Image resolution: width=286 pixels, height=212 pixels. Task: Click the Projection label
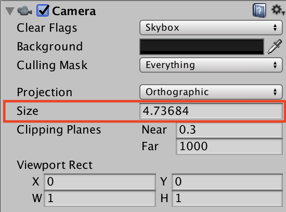45,92
